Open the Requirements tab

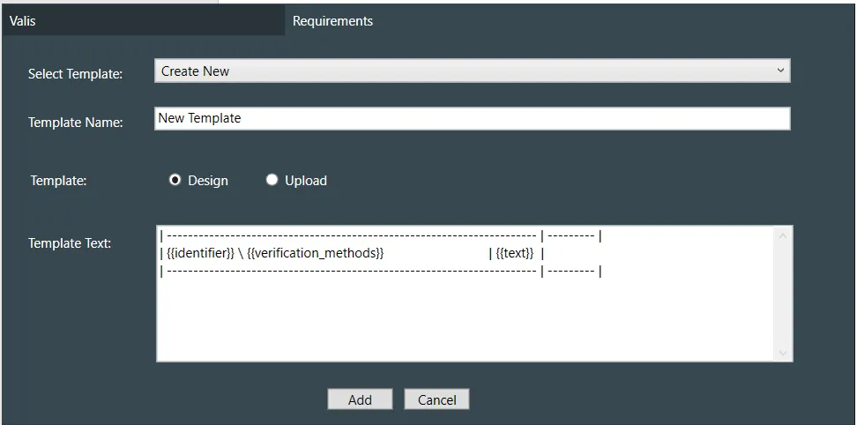pyautogui.click(x=332, y=21)
